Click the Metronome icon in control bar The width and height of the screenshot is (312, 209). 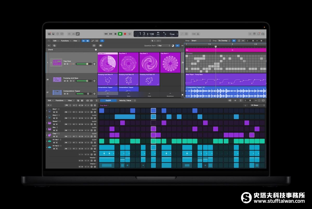[x=198, y=34]
